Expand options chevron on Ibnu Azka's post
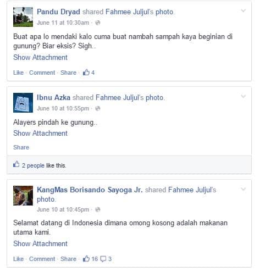 coord(243,96)
